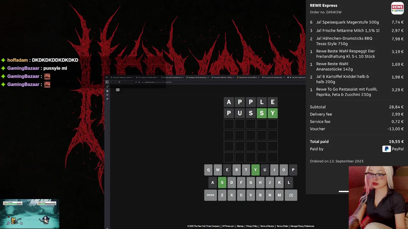408x229 pixels.
Task: Tap the W key on on-screen keyboard
Action: (x=218, y=170)
